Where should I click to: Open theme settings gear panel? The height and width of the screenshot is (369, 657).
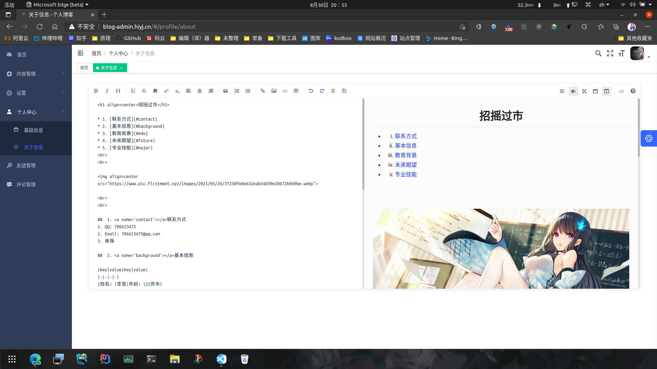(649, 138)
